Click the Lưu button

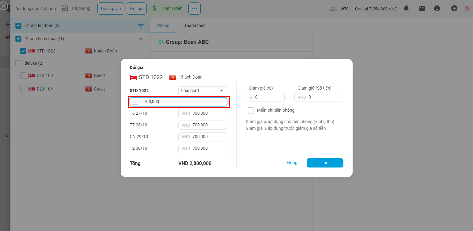click(x=325, y=163)
